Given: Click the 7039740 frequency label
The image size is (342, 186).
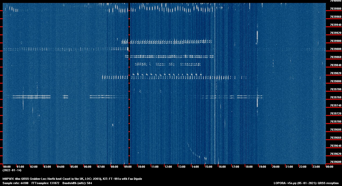Looking at the screenshot, I should 336,105.
